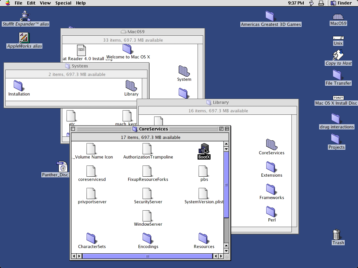Image resolution: width=358 pixels, height=268 pixels.
Task: Zoom the CoreServices window via zoom box
Action: pyautogui.click(x=221, y=129)
